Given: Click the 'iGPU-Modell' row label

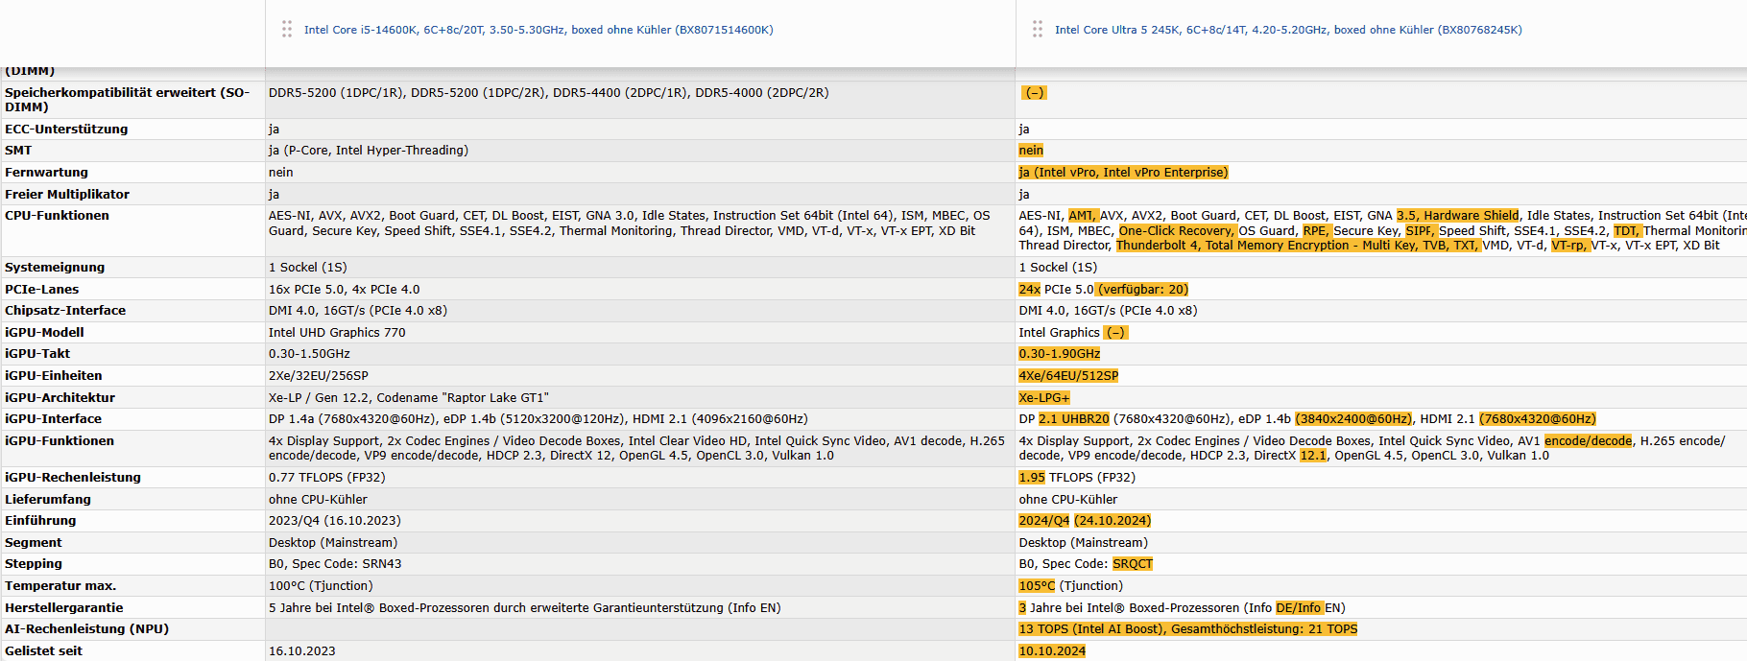Looking at the screenshot, I should [x=44, y=332].
